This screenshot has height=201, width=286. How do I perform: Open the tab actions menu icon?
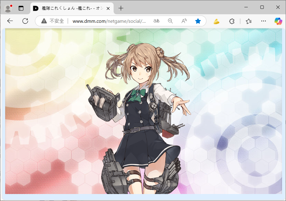[x=21, y=9]
